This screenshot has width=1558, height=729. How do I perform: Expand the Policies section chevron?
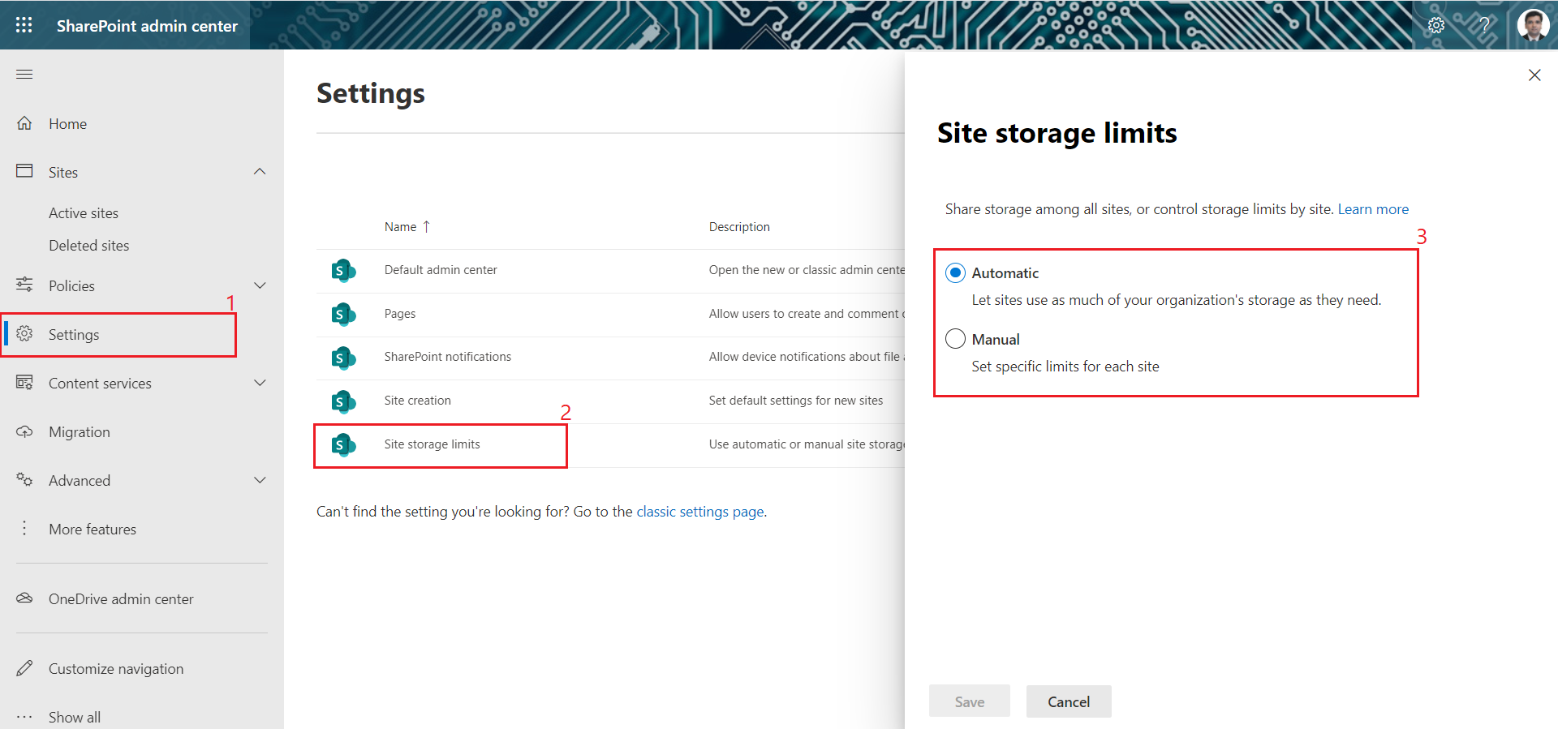click(260, 285)
